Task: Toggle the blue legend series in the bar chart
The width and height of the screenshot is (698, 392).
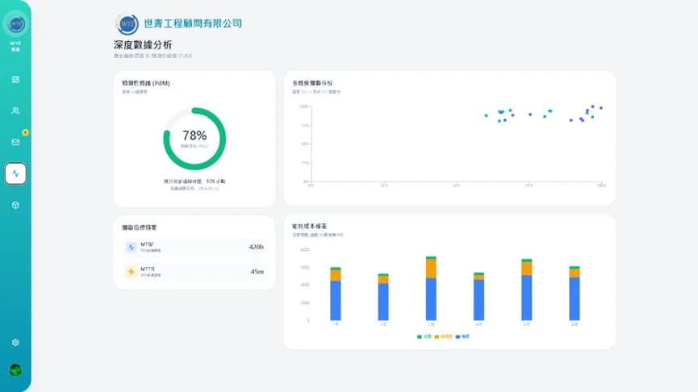Action: click(x=462, y=337)
